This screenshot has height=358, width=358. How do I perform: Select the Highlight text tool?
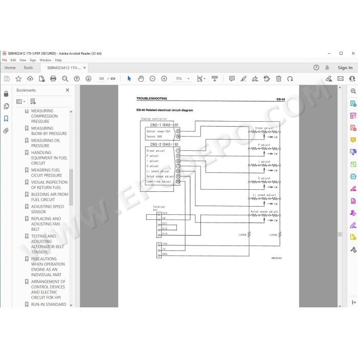(243, 79)
